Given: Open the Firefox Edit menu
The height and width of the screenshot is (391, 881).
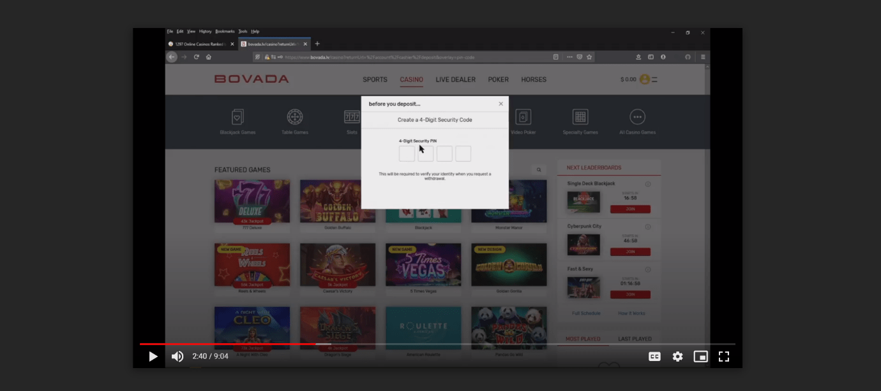Looking at the screenshot, I should 180,31.
